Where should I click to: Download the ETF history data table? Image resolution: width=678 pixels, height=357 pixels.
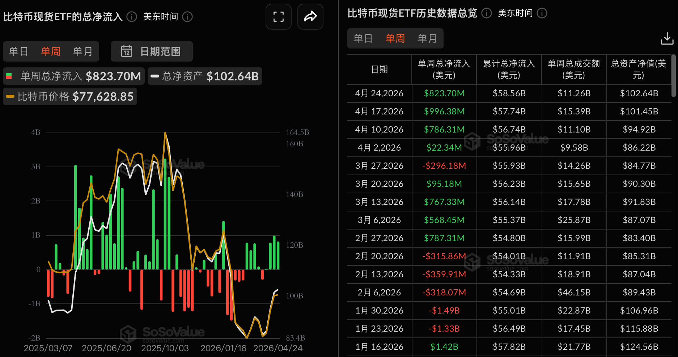coord(667,38)
